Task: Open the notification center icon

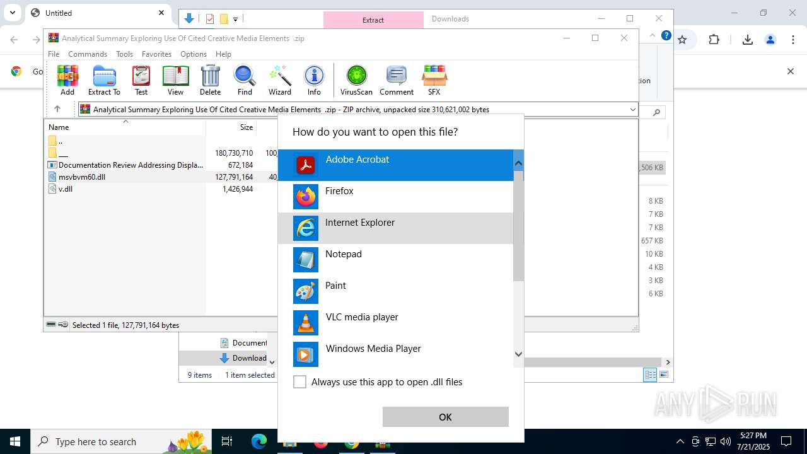Action: coord(786,441)
